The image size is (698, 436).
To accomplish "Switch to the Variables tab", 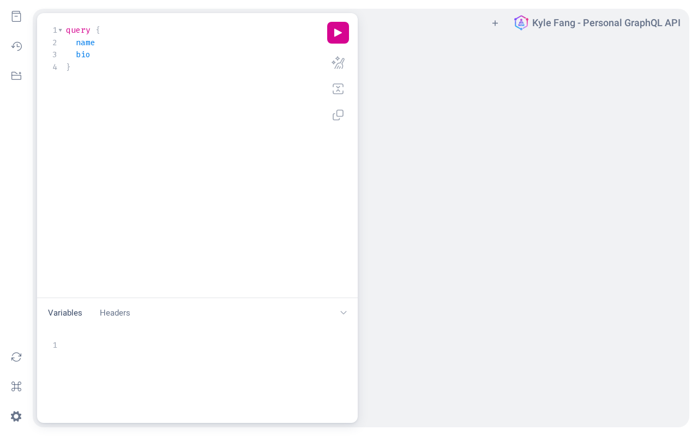I will coord(65,313).
